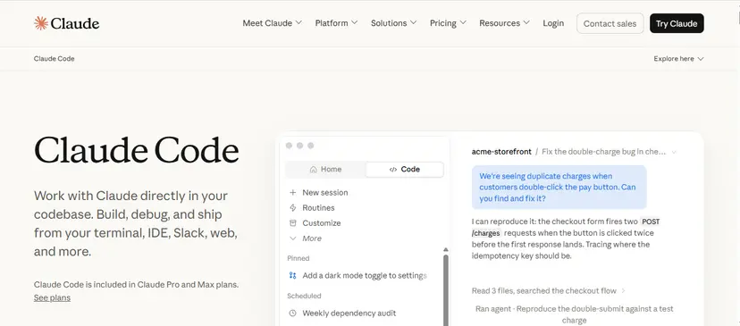Click the large Claude Code heading
The height and width of the screenshot is (326, 740).
click(137, 151)
